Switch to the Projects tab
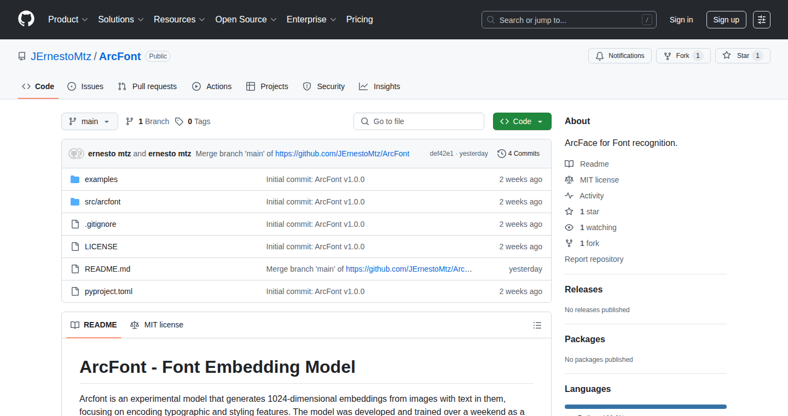Screen dimensions: 788x416 click(x=267, y=86)
